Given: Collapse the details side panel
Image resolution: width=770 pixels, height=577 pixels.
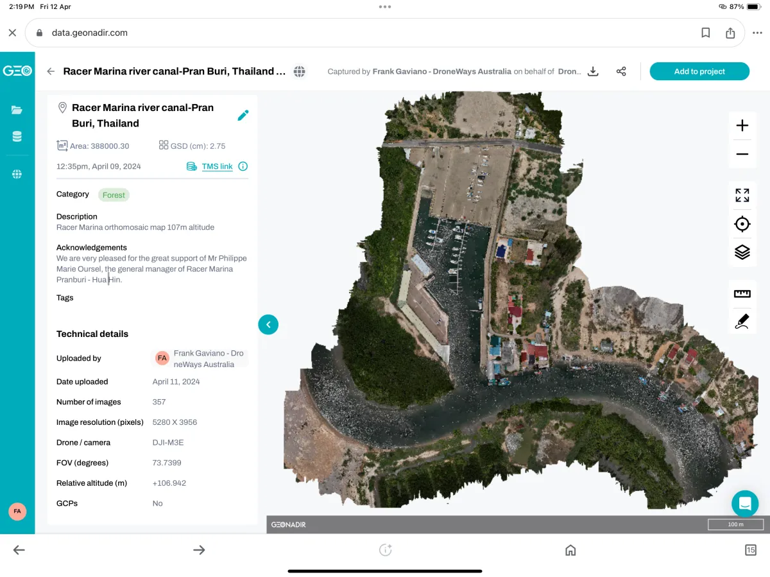Looking at the screenshot, I should 268,324.
